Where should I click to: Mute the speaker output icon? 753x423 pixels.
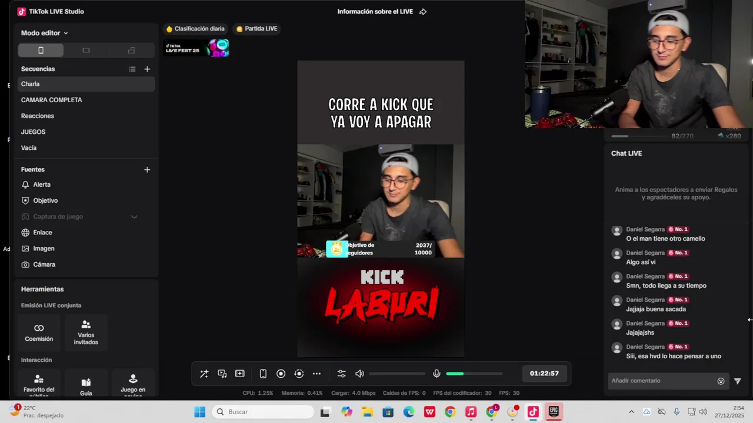(359, 374)
